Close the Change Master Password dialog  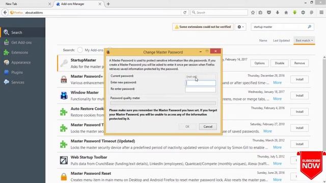click(x=215, y=51)
